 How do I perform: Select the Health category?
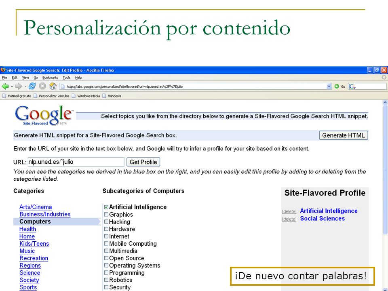click(x=28, y=229)
